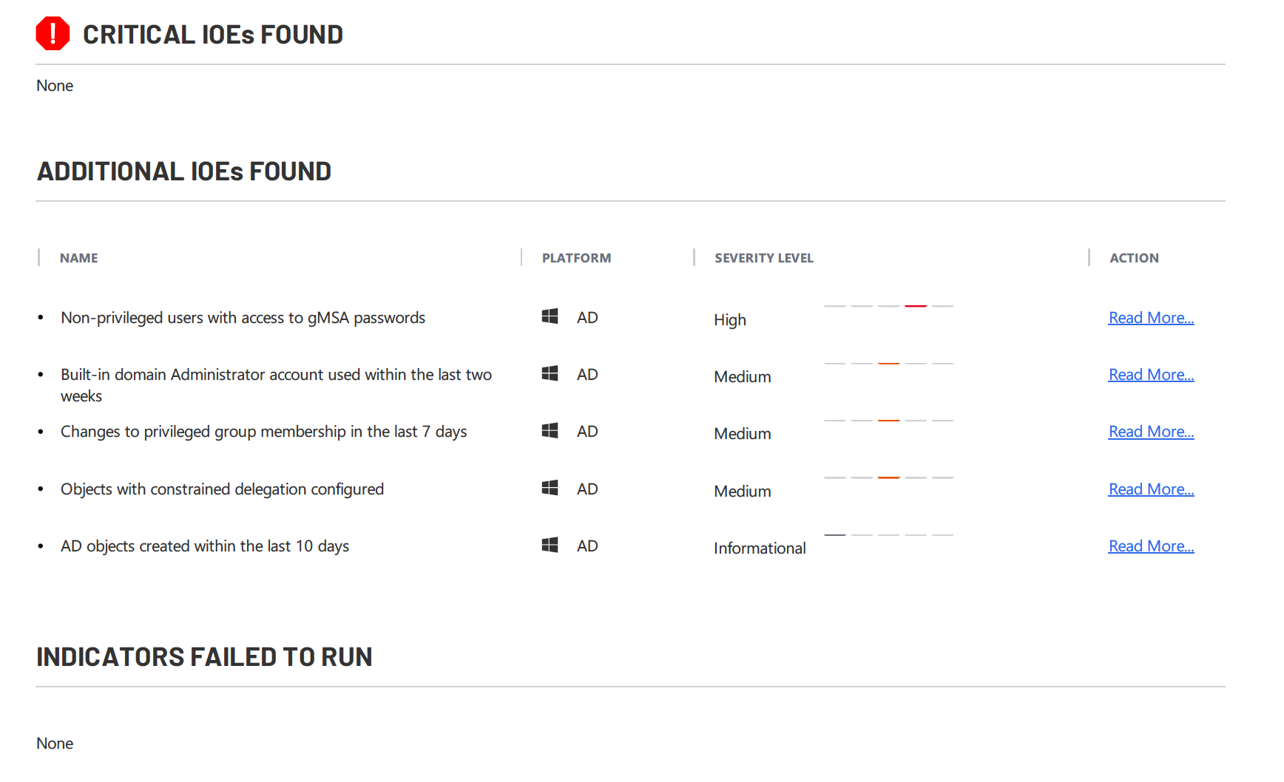Click the ACTION column header
Image resolution: width=1284 pixels, height=782 pixels.
pyautogui.click(x=1134, y=258)
